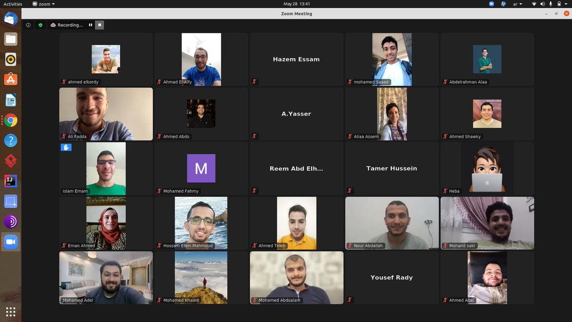Select Aliaa Assem's video tile
The width and height of the screenshot is (572, 322).
point(392,114)
